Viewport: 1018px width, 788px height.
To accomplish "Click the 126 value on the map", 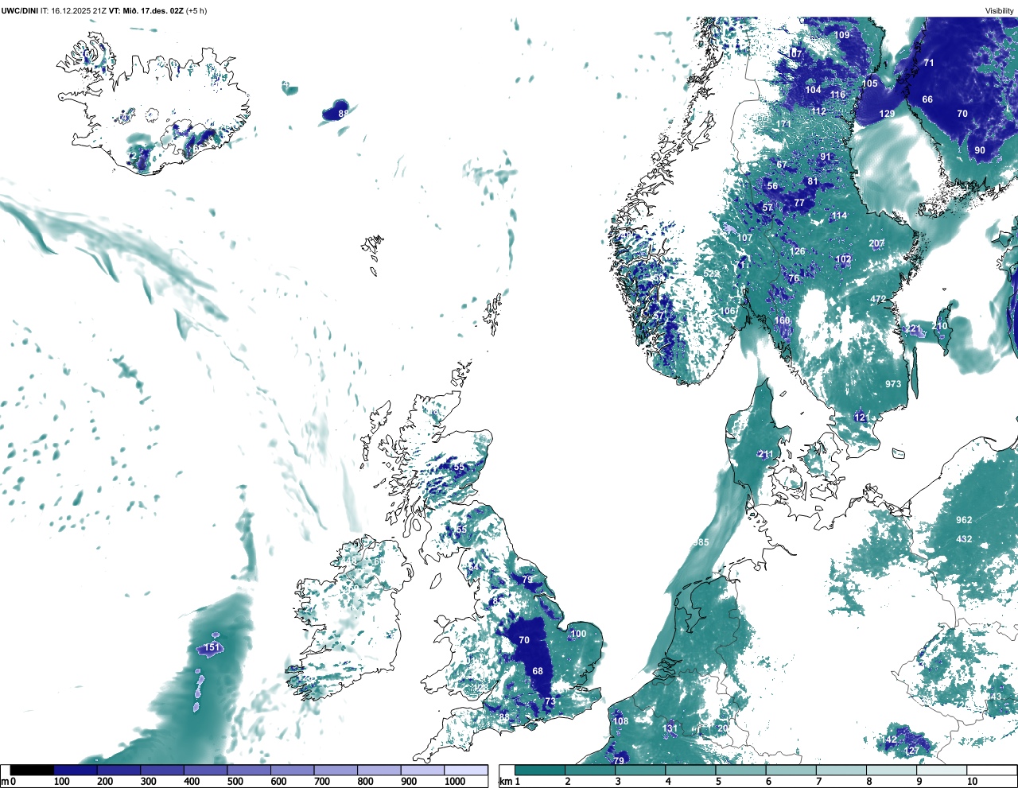I will (x=797, y=251).
